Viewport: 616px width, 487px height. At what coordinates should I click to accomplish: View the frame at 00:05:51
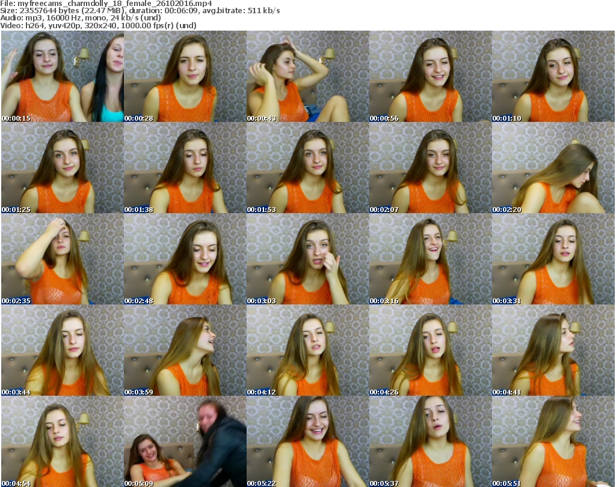coord(553,441)
